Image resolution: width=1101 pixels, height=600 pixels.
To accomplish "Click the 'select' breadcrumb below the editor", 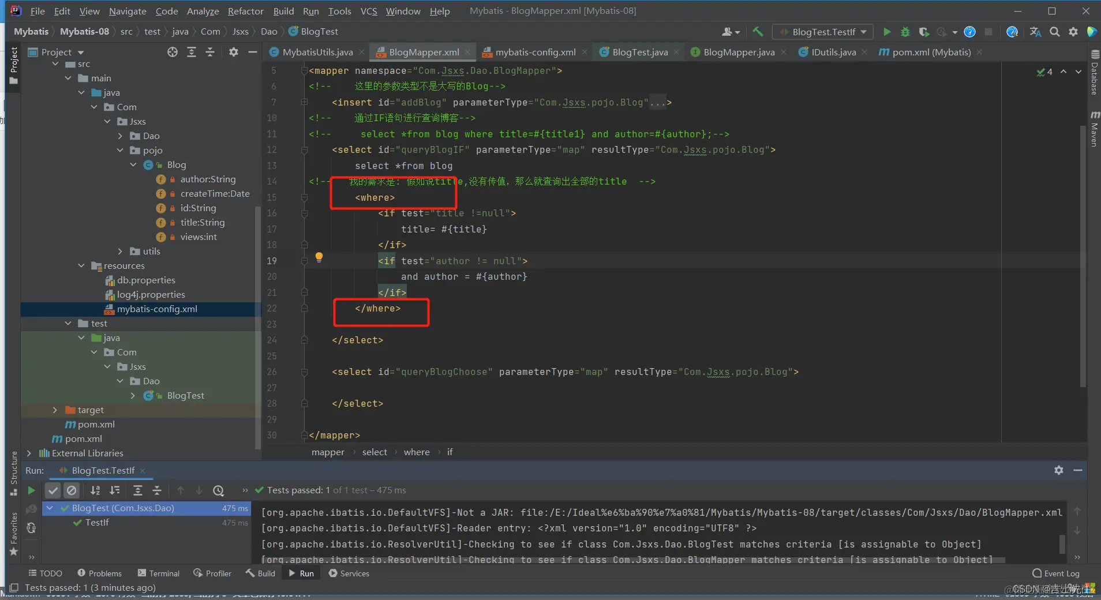I will (x=375, y=452).
